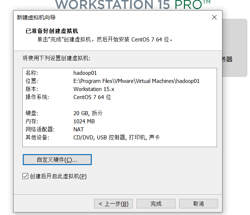
Task: Click the 硬盘: label
Action: (32, 113)
